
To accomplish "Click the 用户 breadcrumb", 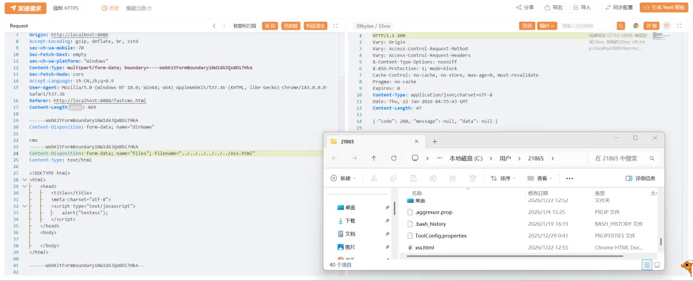I will tap(505, 158).
